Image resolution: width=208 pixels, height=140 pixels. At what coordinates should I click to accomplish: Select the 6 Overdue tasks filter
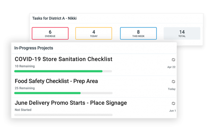tap(50, 33)
